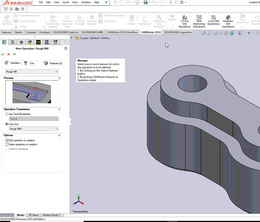Open CAMWorks Sync Manager
Viewport: 260px width, 222px height.
(x=159, y=21)
